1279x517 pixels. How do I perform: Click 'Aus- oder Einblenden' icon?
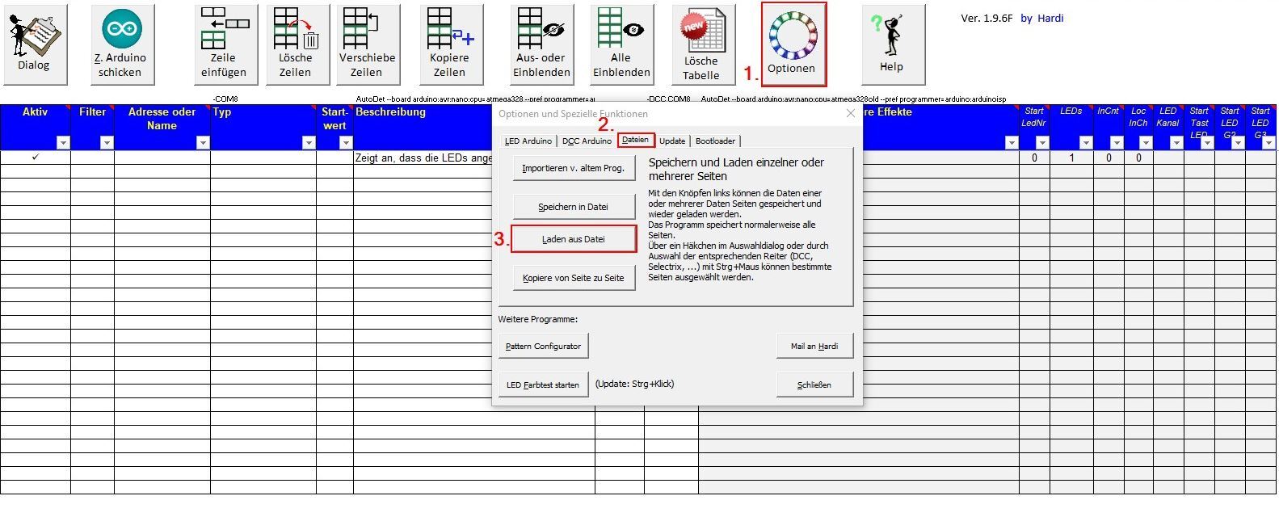coord(541,44)
